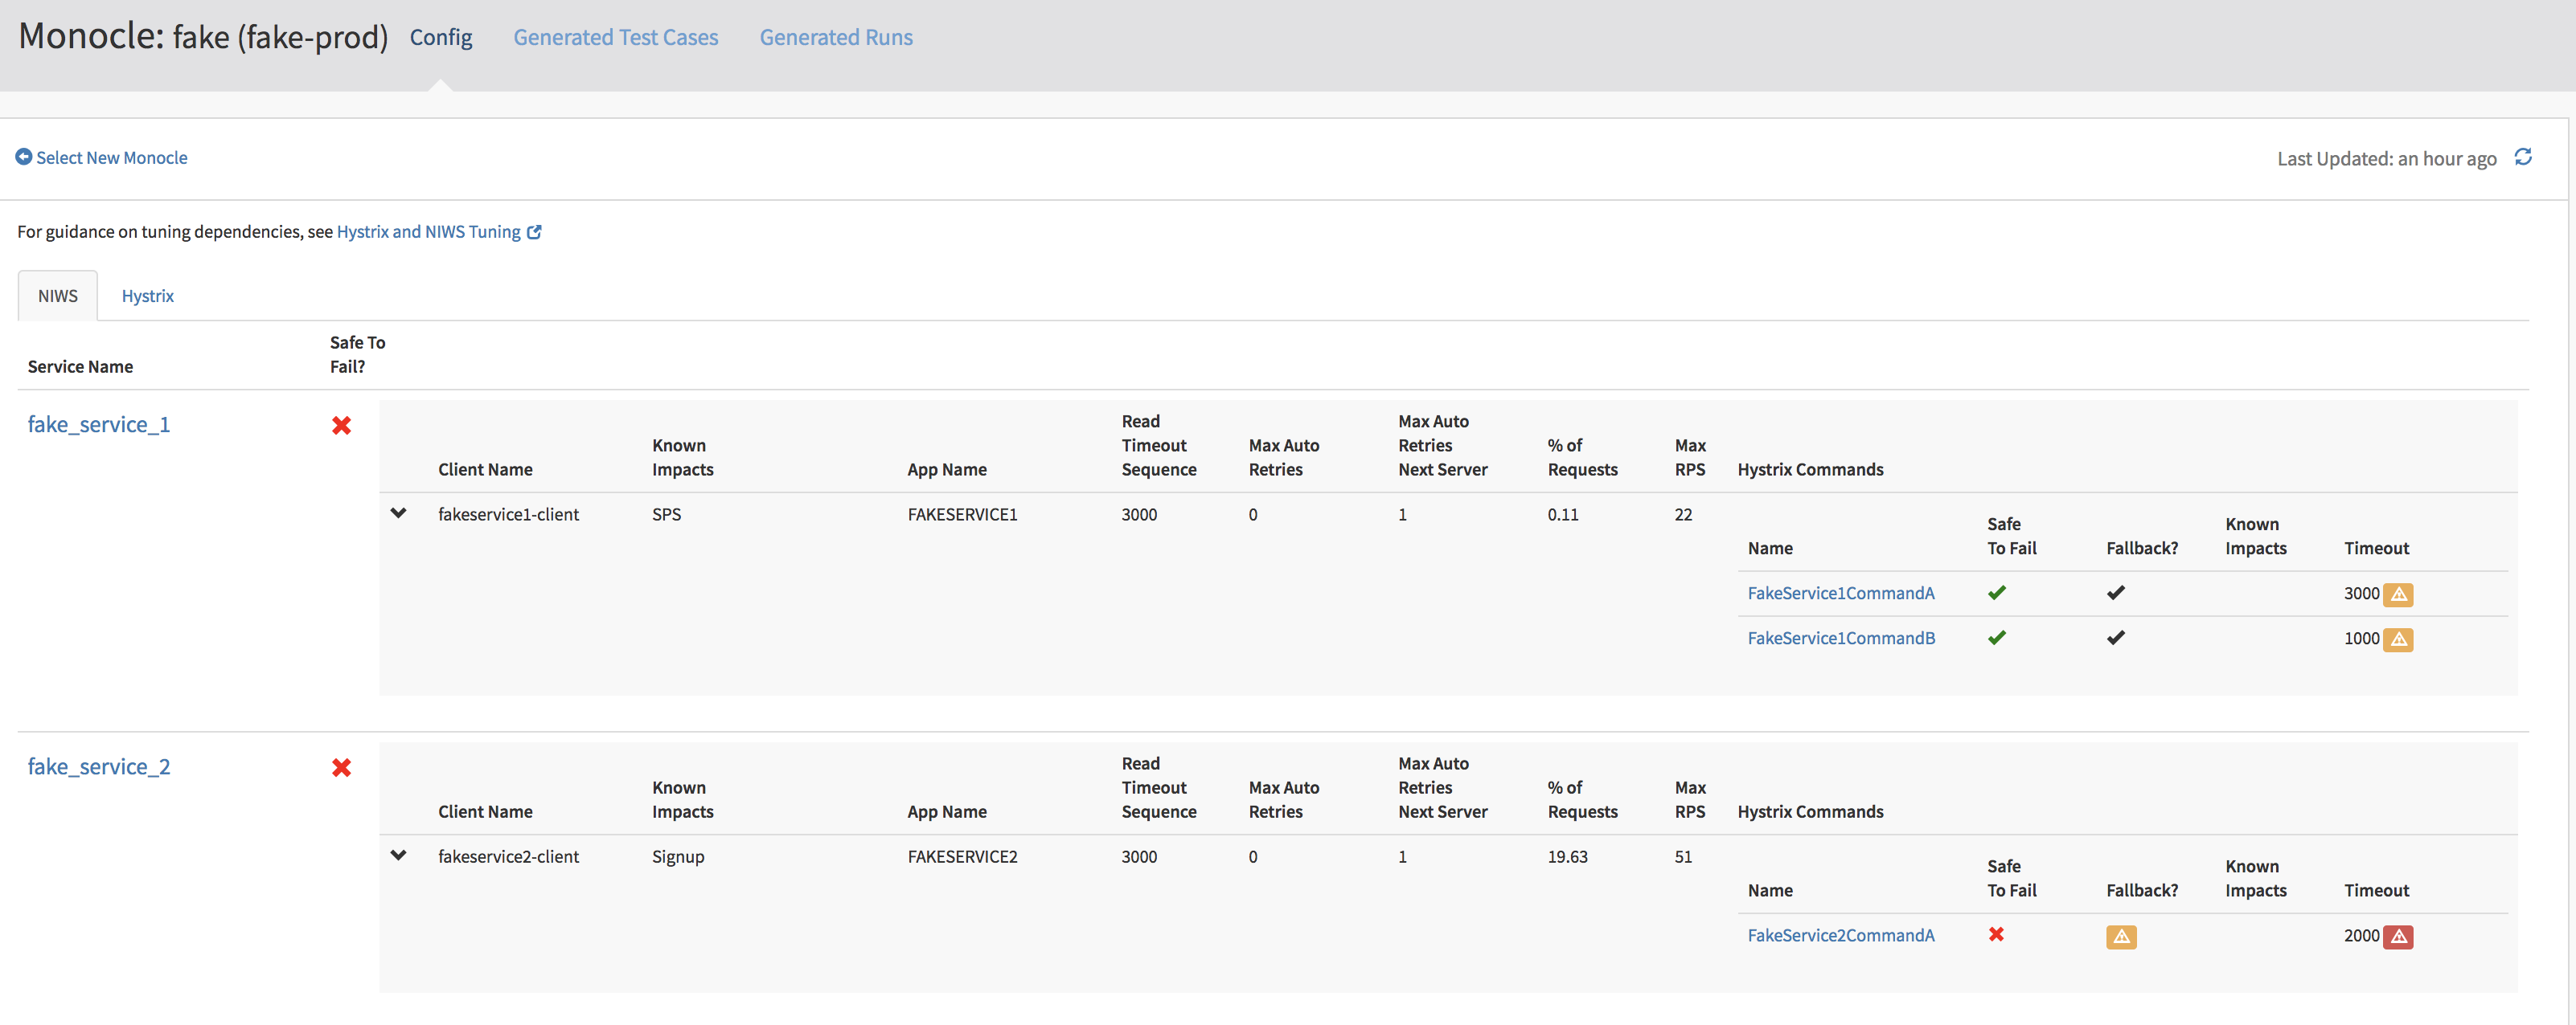Switch to the Hystrix tab

[148, 296]
